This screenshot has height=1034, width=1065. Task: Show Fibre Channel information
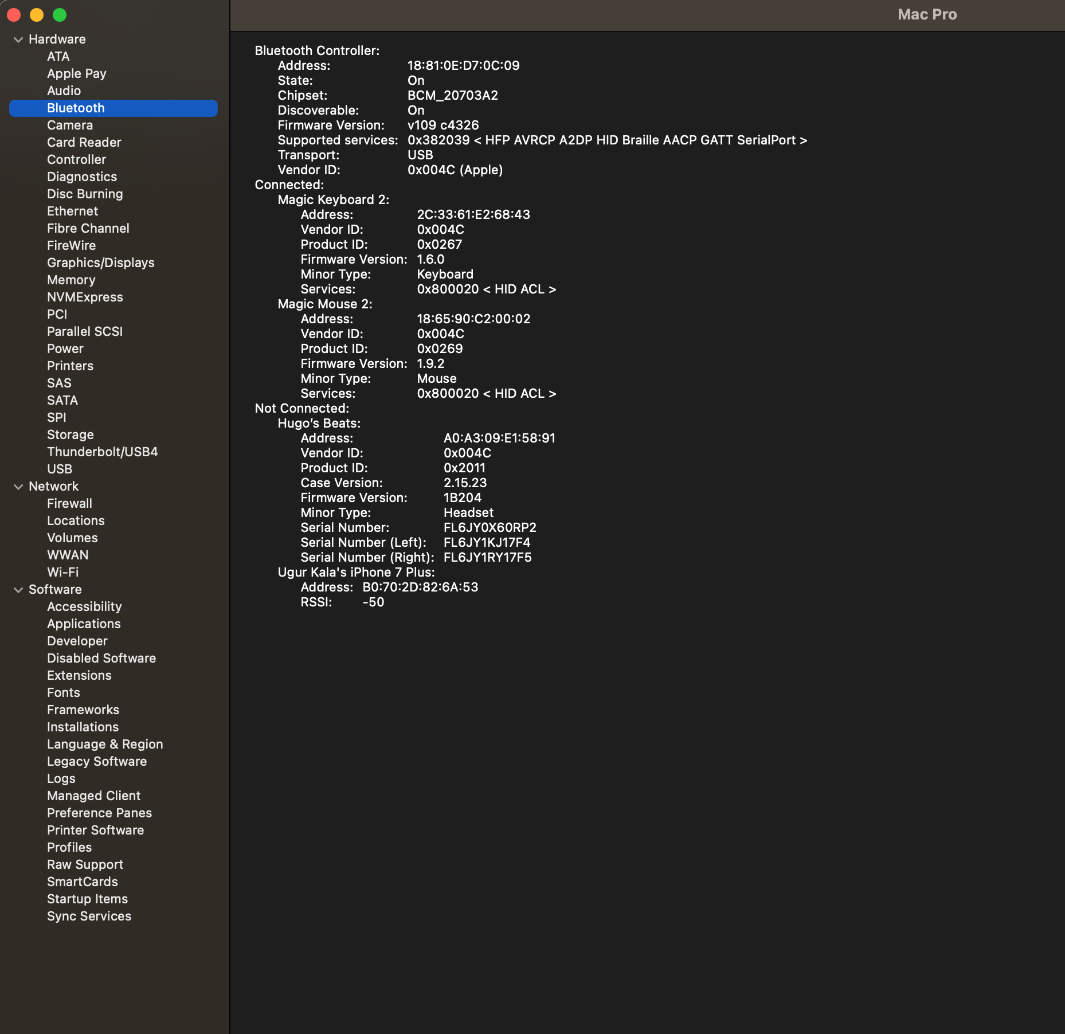88,228
